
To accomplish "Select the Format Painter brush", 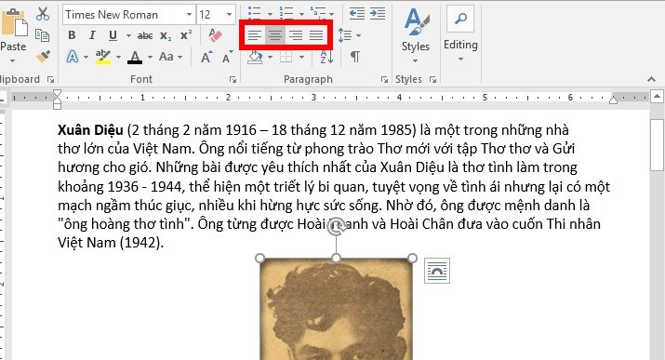I will point(43,57).
